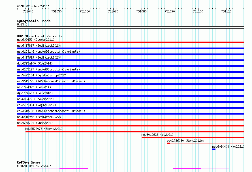Click the Cytogenetic Bands track title
This screenshot has height=172, width=252.
(34, 21)
